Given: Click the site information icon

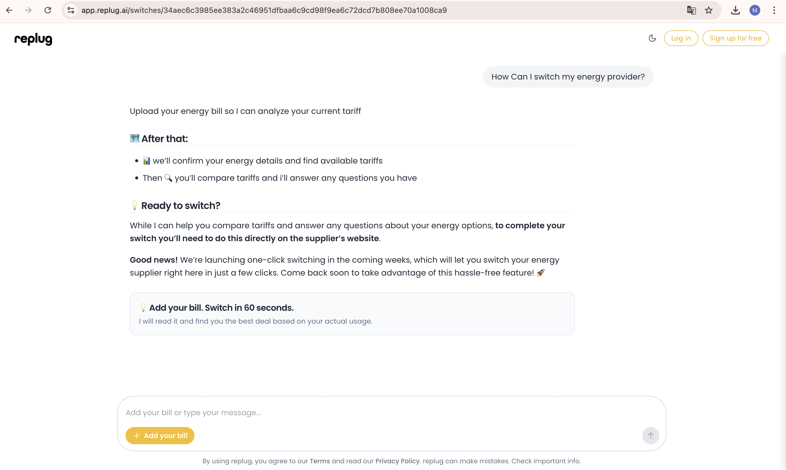Looking at the screenshot, I should click(x=71, y=10).
